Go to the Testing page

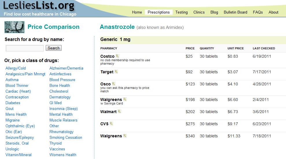[182, 12]
